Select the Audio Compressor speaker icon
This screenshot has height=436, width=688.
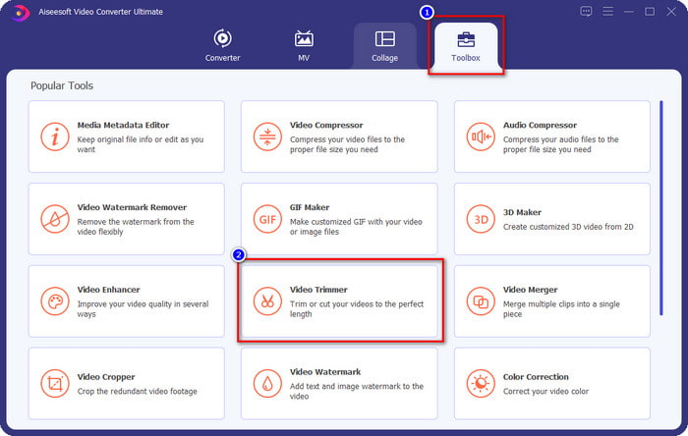coord(481,136)
